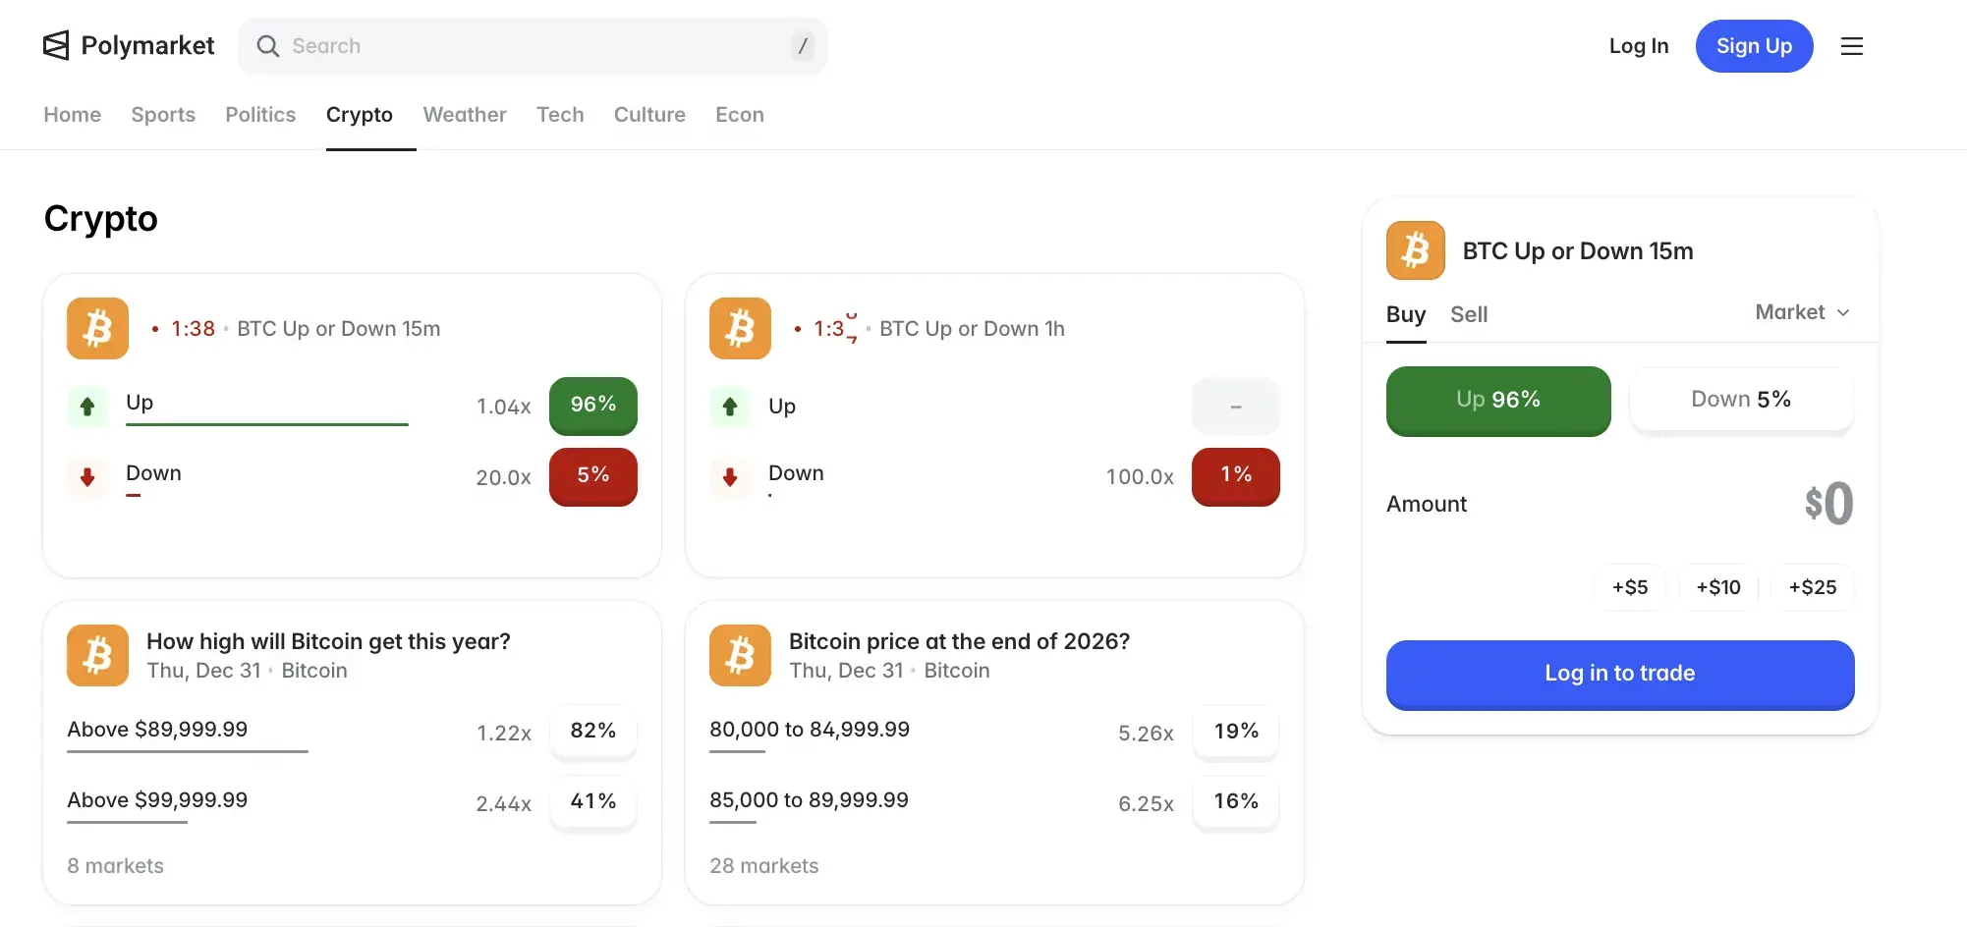Click green Up arrow on 1h card
This screenshot has height=927, width=1967.
730,407
